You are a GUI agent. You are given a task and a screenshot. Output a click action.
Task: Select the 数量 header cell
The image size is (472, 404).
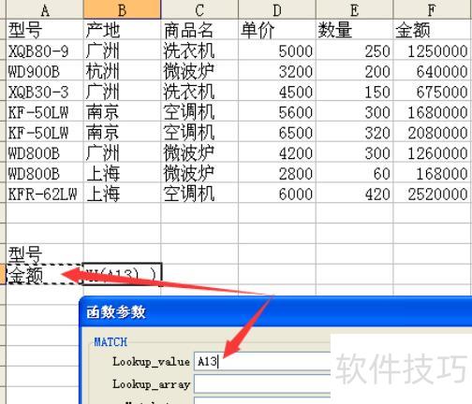(354, 30)
